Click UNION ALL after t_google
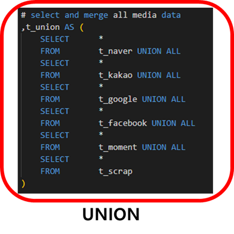The height and width of the screenshot is (234, 234). [x=164, y=99]
